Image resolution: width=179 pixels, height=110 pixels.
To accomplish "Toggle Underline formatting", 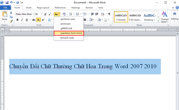I will [x=27, y=20].
